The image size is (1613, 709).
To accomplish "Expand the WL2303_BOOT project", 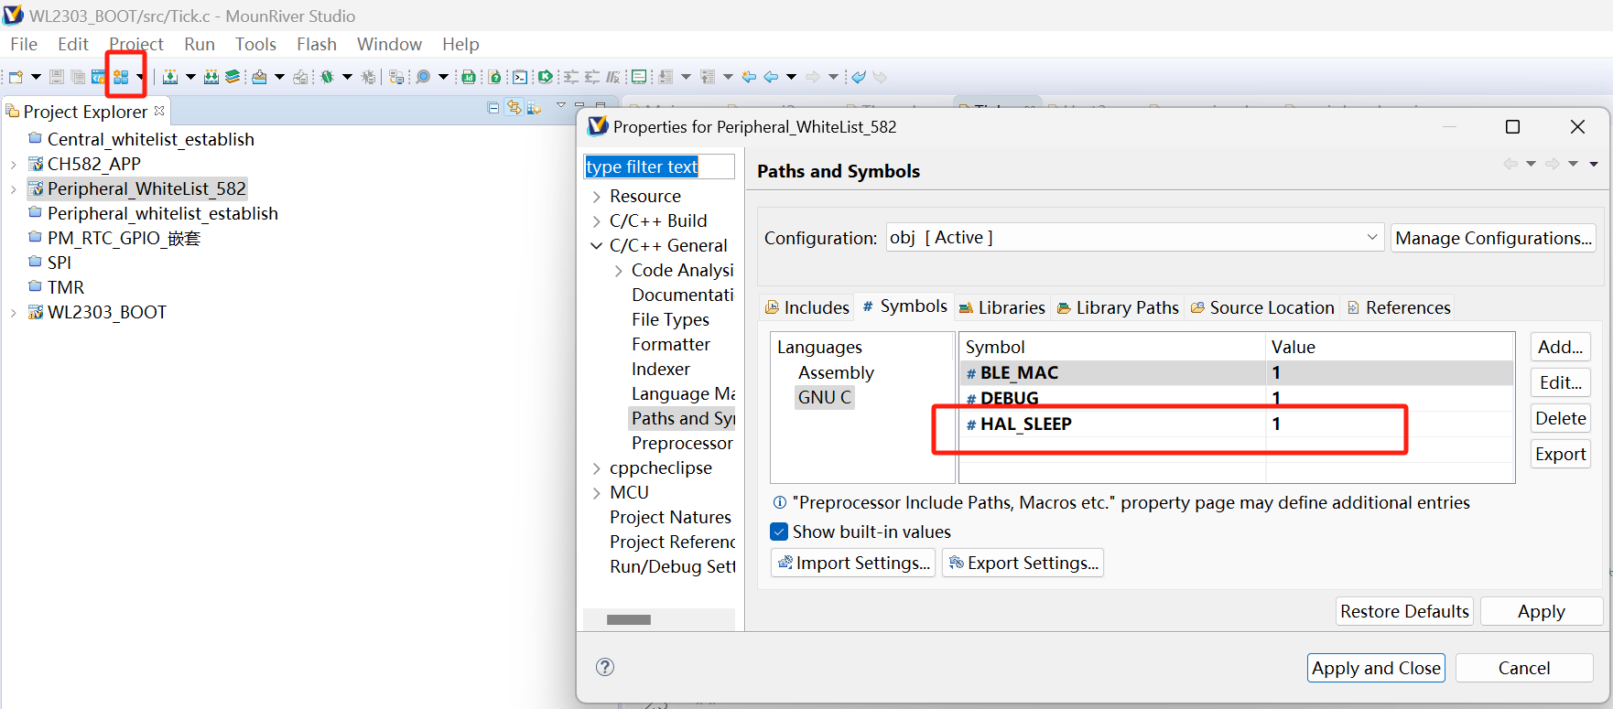I will pyautogui.click(x=13, y=313).
